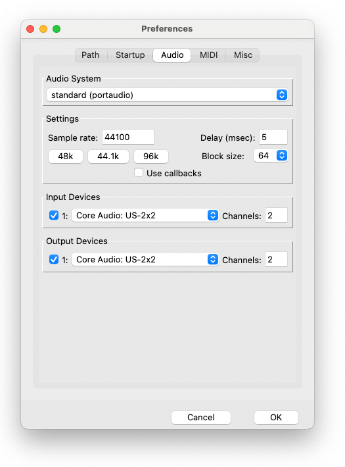Click the input Channels field
This screenshot has width=345, height=467.
[x=276, y=215]
